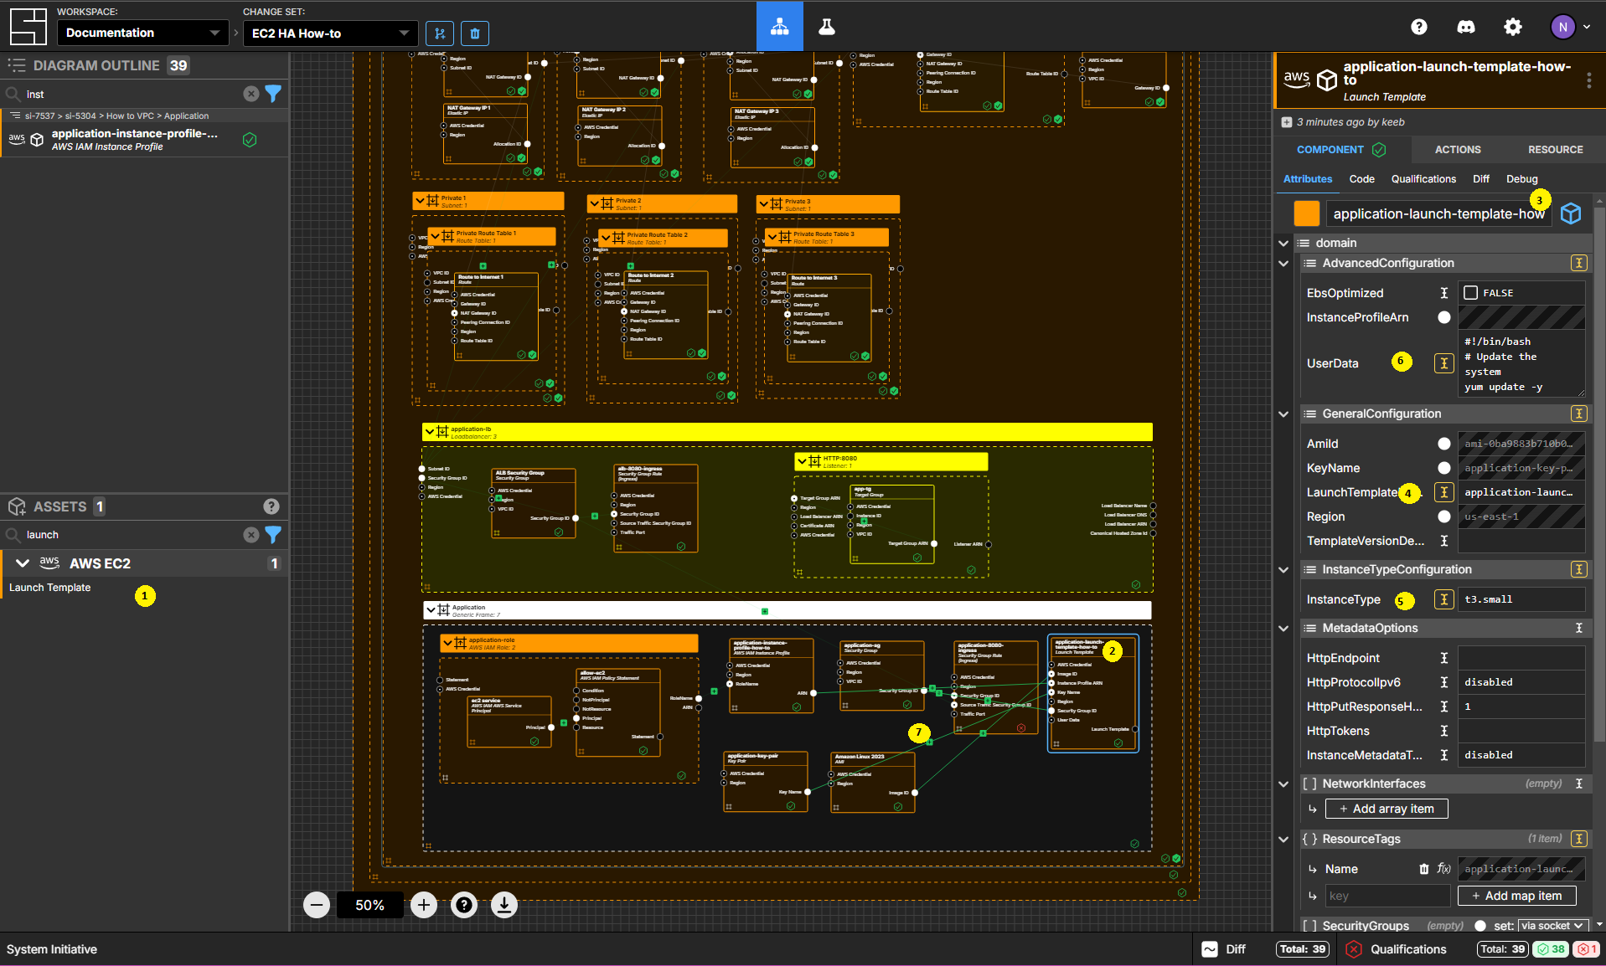Toggle the InstanceType manual input indicator

tap(1443, 599)
